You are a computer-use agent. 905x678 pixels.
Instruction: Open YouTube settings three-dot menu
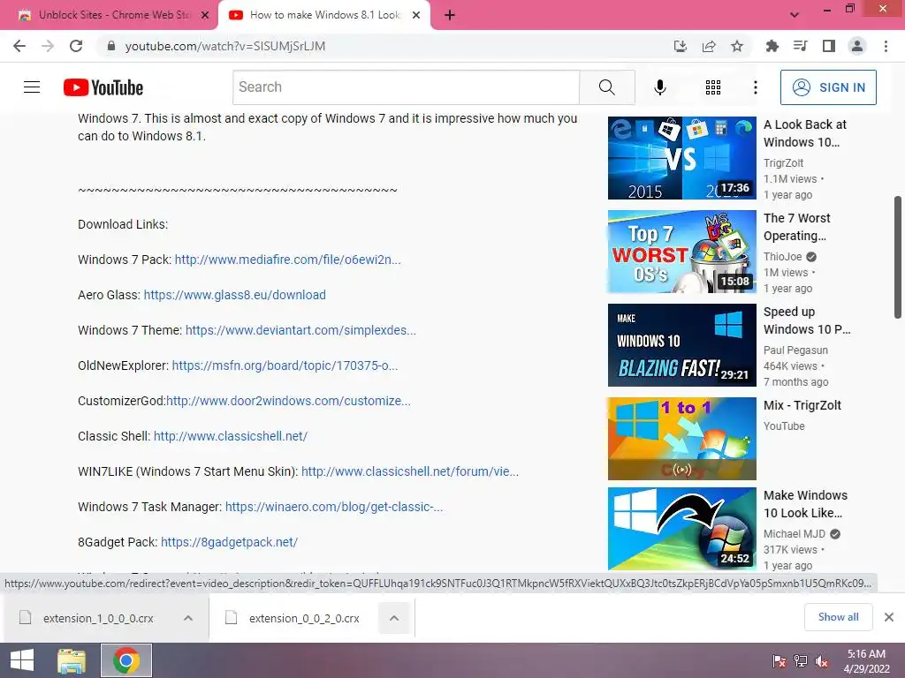(756, 87)
